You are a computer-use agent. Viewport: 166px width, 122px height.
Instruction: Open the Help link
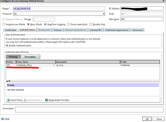coord(7,119)
